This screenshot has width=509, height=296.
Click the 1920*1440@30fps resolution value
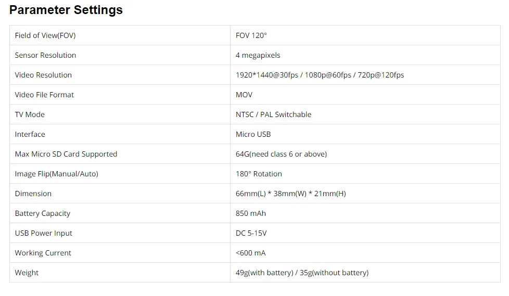266,75
